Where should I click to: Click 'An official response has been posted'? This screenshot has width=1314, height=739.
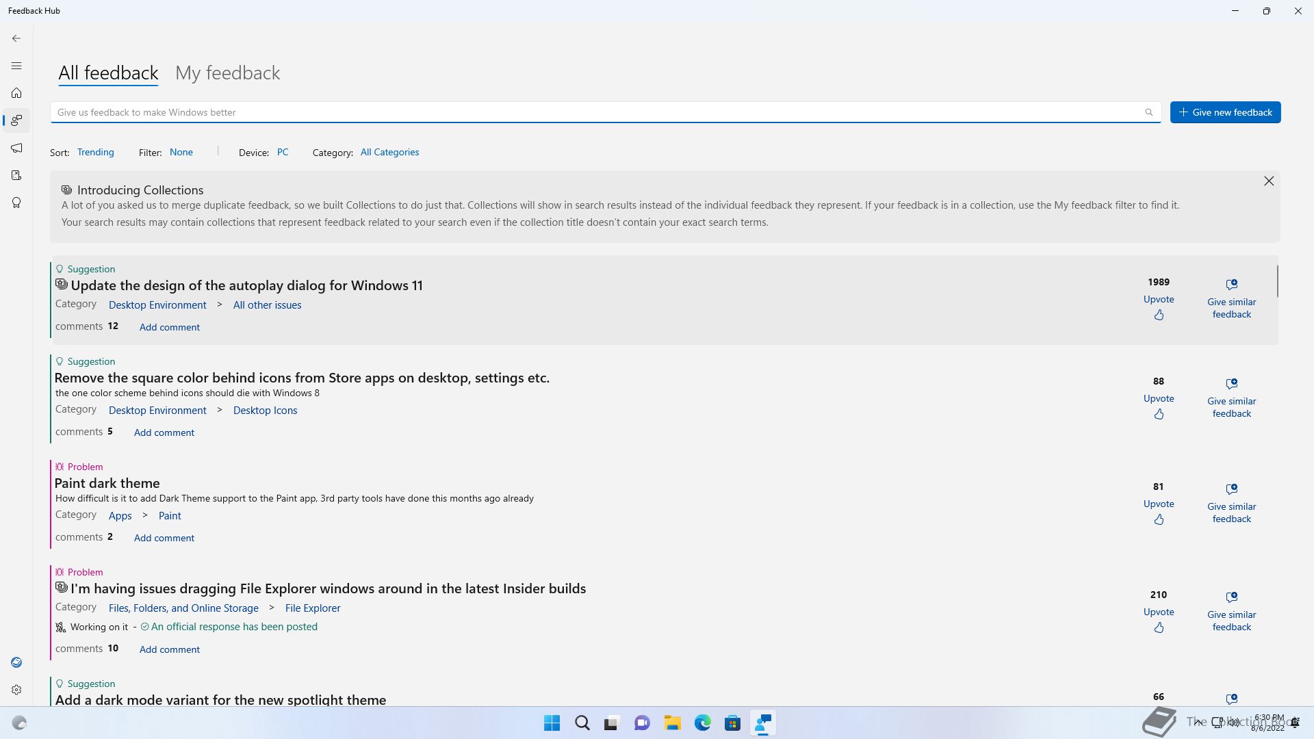coord(234,627)
